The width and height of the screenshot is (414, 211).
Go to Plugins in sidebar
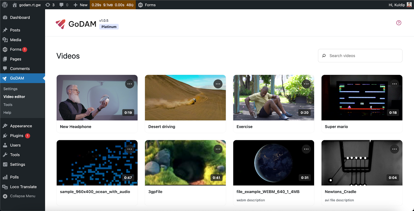(x=17, y=136)
